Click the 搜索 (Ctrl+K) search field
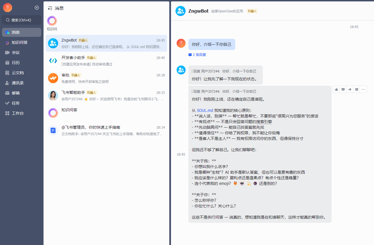 coord(21,20)
